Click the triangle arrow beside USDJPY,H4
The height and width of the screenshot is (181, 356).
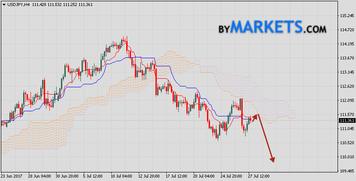pyautogui.click(x=3, y=3)
